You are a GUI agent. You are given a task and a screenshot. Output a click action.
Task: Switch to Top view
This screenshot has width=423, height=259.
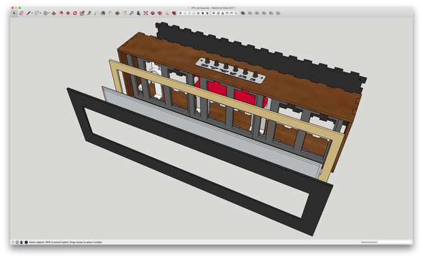coord(218,13)
